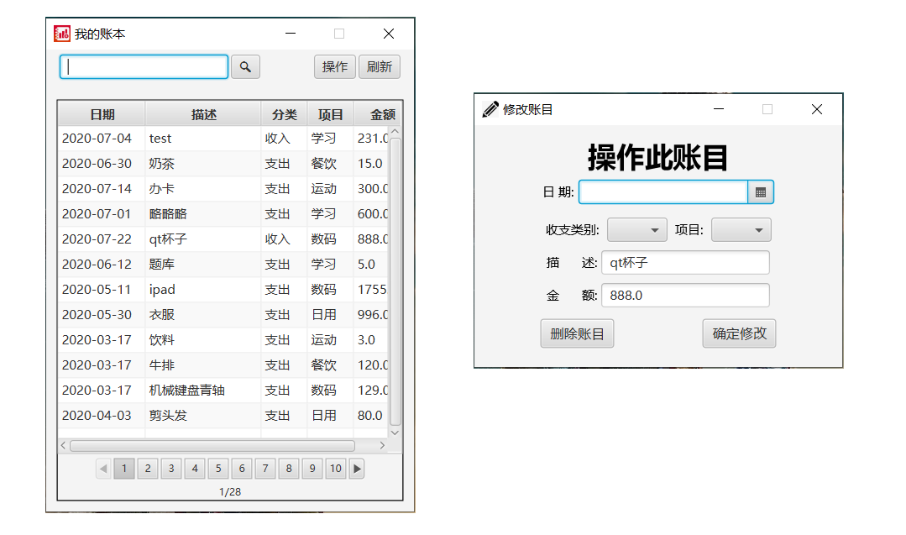
Task: Sort by the 描述 column header
Action: coord(203,114)
